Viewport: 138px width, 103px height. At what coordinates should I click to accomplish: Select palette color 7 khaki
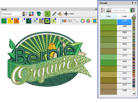[x=41, y=21]
